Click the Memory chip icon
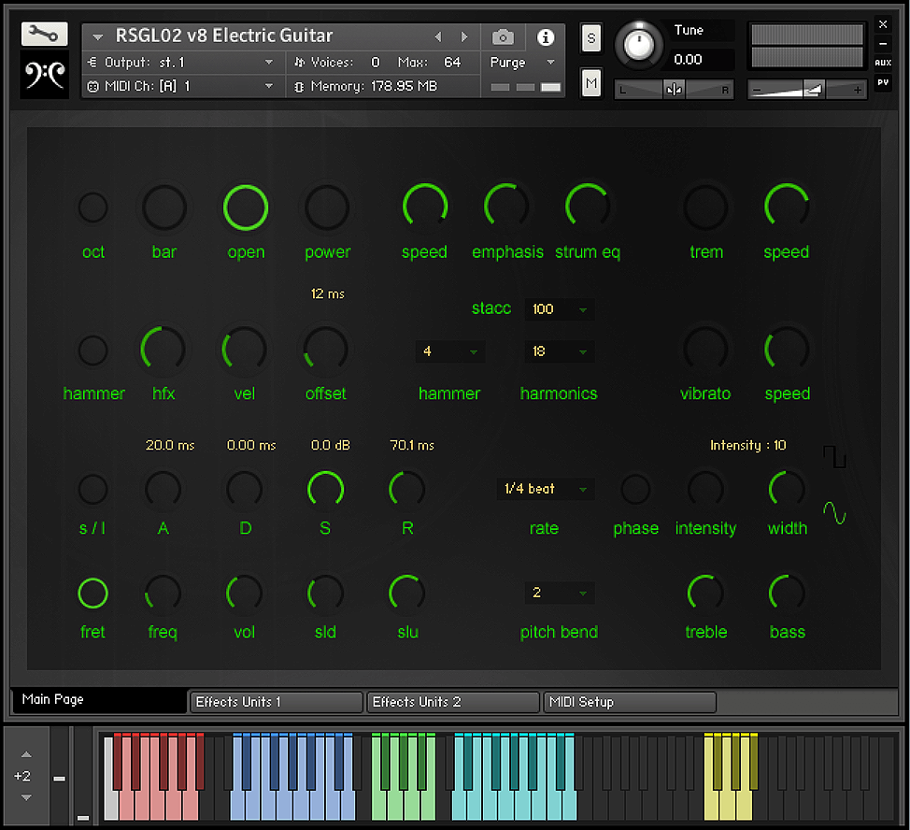Screen dimensions: 910x830 [299, 87]
